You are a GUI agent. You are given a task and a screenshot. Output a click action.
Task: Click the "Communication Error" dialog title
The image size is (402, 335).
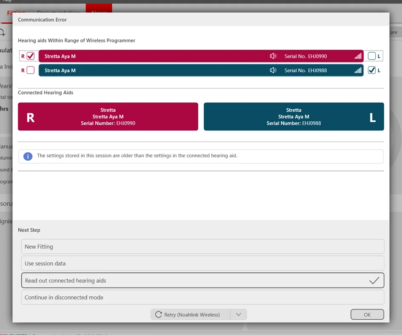(42, 20)
